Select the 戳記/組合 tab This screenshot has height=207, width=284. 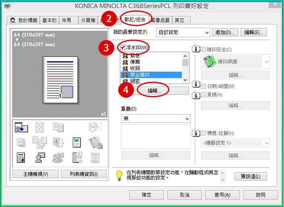[135, 19]
